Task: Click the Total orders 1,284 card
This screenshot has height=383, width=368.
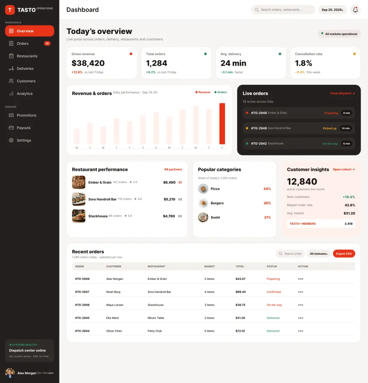Action: coord(176,63)
